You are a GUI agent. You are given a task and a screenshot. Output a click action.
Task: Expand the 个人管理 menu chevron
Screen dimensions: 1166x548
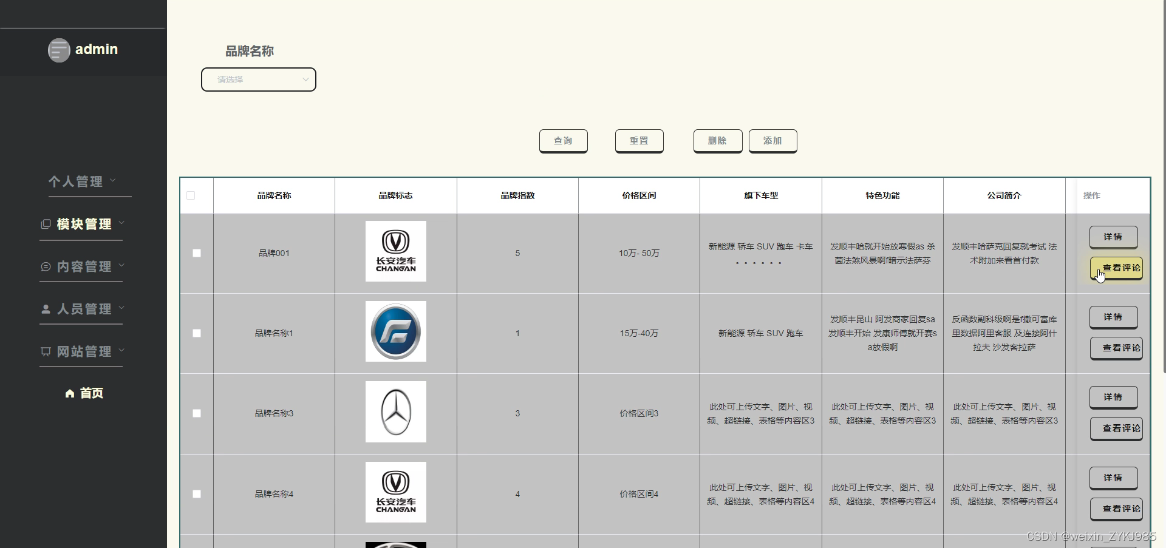coord(112,180)
